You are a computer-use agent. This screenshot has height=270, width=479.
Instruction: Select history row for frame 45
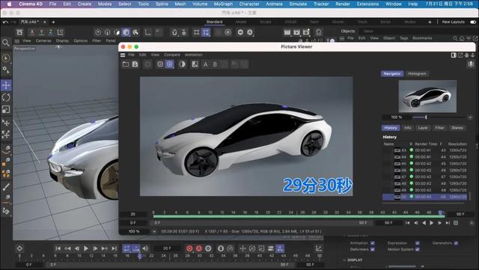(424, 164)
